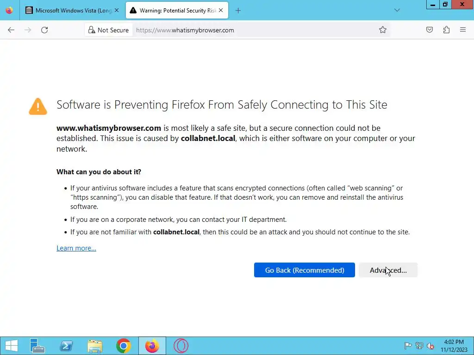Click Go Back (Recommended) button
Image resolution: width=474 pixels, height=355 pixels.
coord(305,270)
